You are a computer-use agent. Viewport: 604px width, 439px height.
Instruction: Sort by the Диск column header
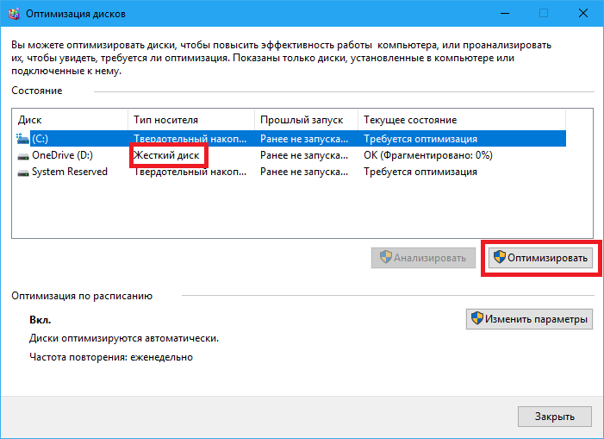pyautogui.click(x=70, y=120)
